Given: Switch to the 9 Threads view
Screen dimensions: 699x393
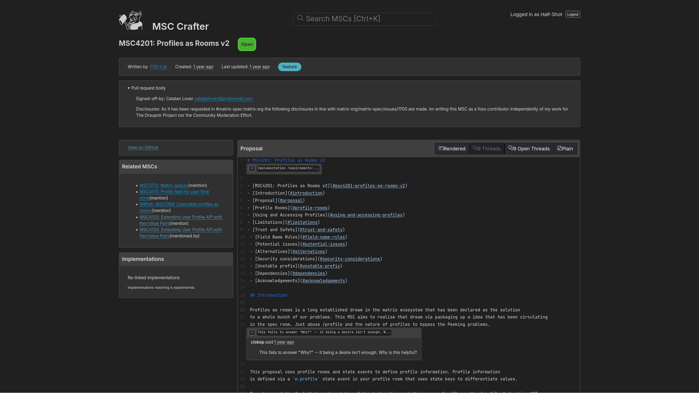Looking at the screenshot, I should pos(487,148).
